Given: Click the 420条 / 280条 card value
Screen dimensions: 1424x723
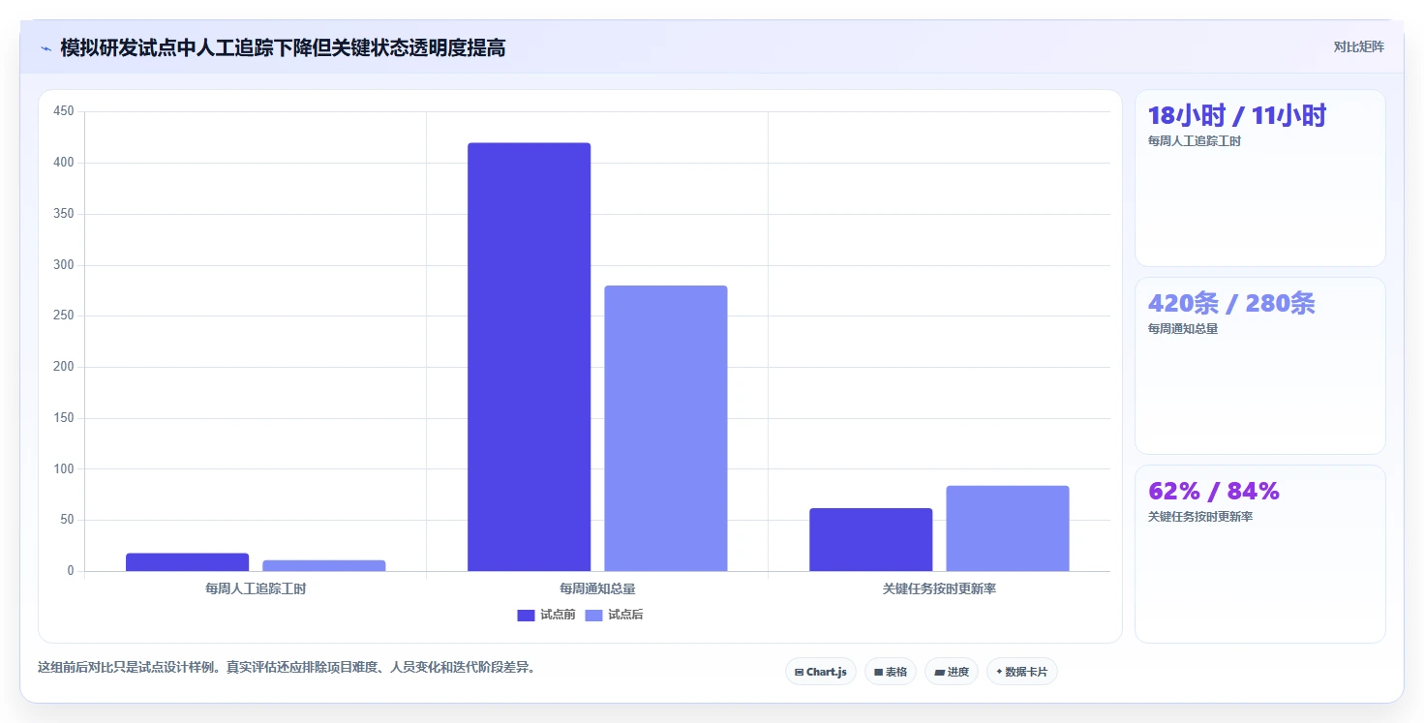Looking at the screenshot, I should pyautogui.click(x=1231, y=304).
